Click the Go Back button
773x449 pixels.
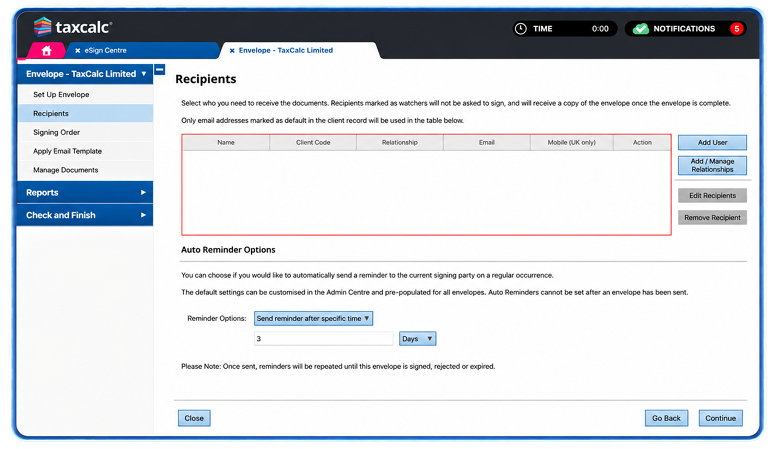666,418
